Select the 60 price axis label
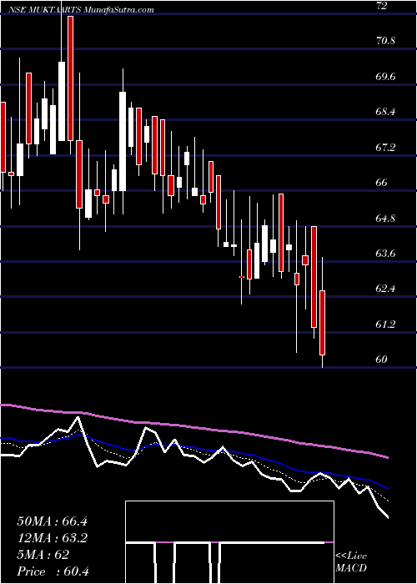The image size is (417, 584). [382, 360]
